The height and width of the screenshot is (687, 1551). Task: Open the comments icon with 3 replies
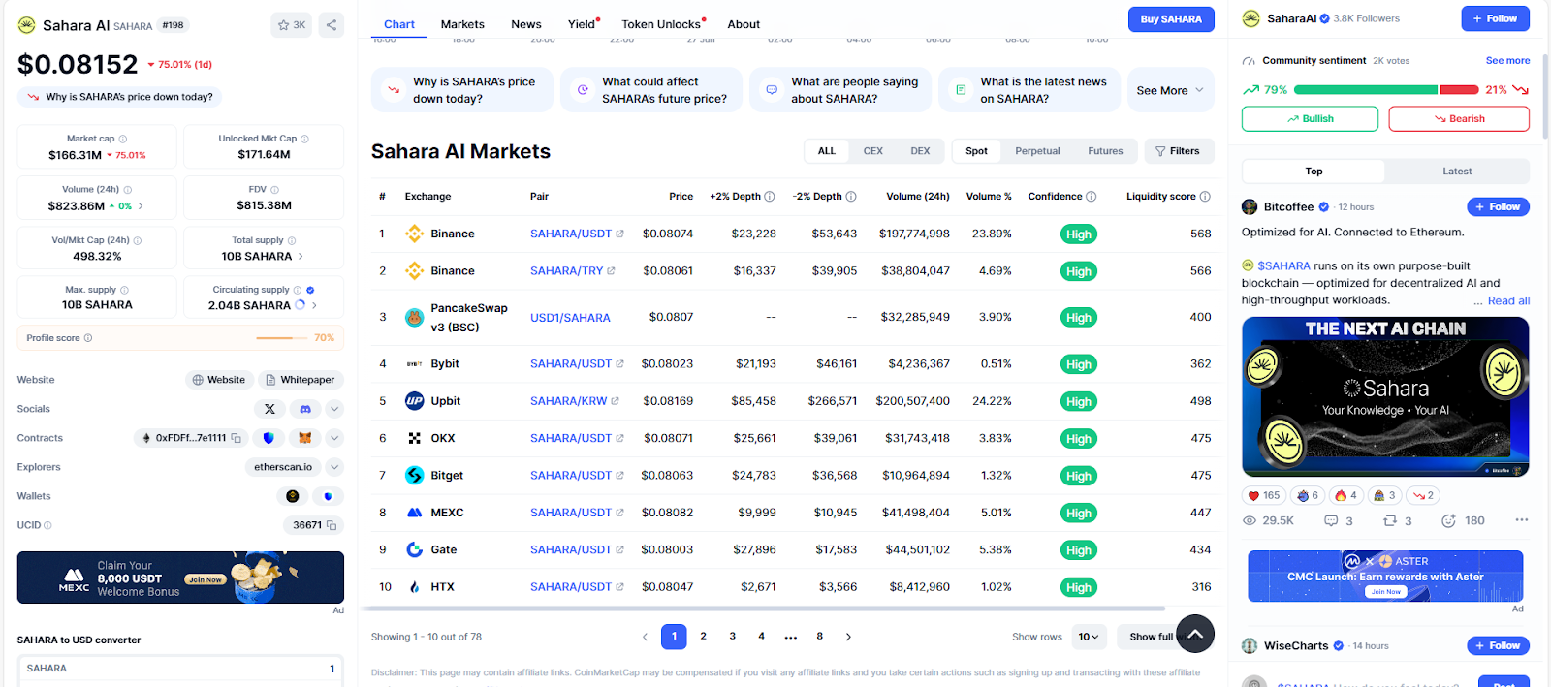[1331, 520]
